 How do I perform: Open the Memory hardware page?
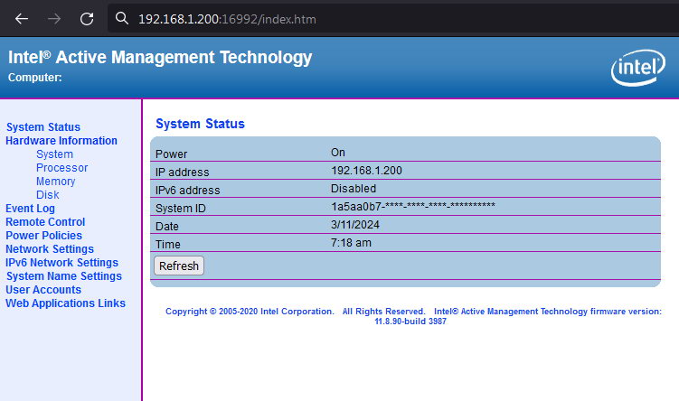pyautogui.click(x=56, y=182)
